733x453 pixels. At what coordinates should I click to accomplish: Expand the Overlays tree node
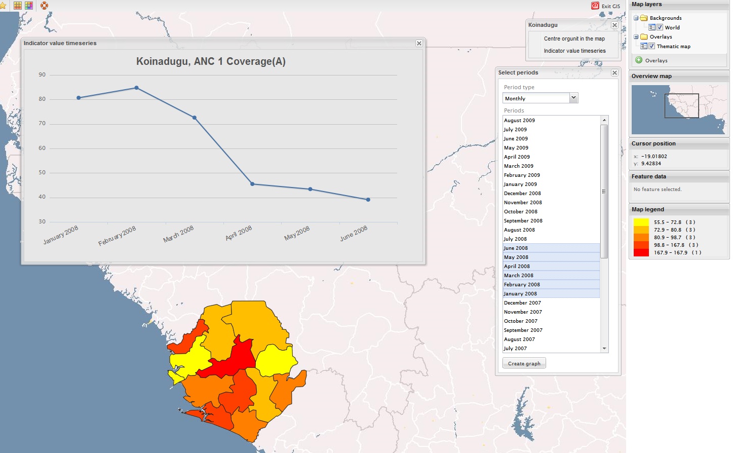coord(636,36)
